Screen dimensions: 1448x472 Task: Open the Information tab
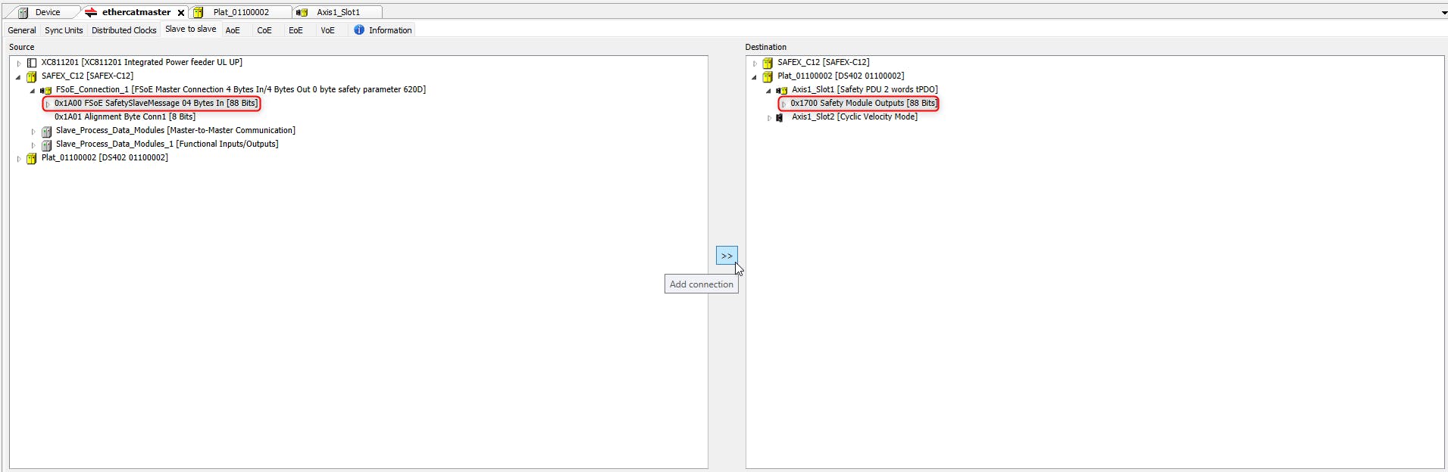tap(389, 30)
